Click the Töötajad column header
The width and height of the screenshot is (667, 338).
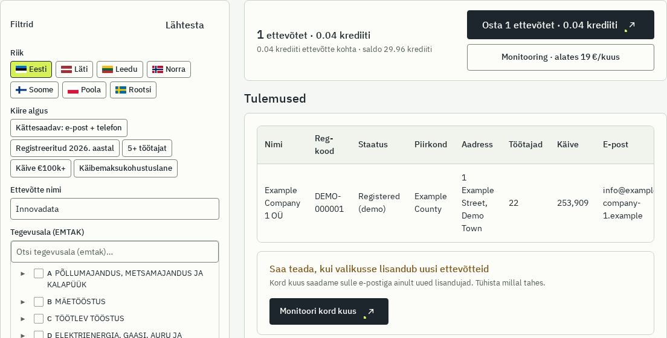526,144
